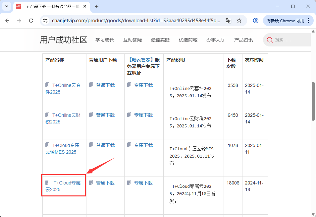Open the T+Online云财税2025 product link
Image resolution: width=316 pixels, height=217 pixels.
click(63, 118)
